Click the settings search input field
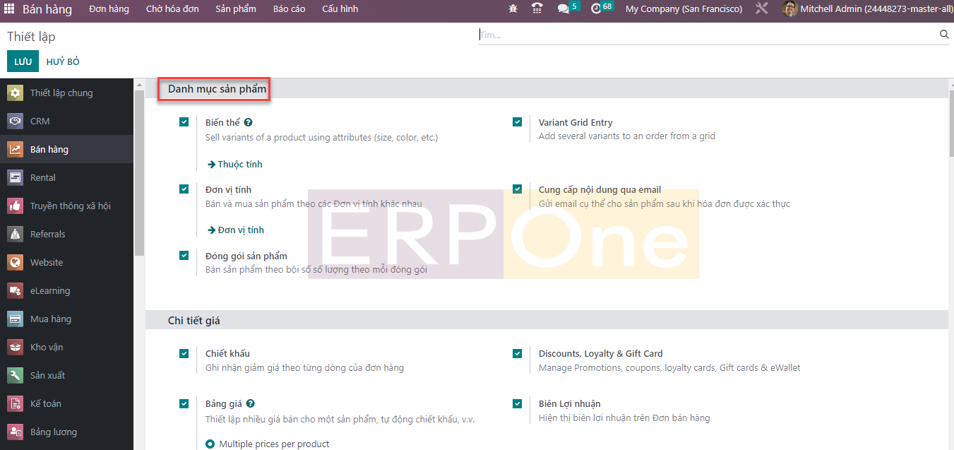Image resolution: width=954 pixels, height=450 pixels. pyautogui.click(x=706, y=35)
